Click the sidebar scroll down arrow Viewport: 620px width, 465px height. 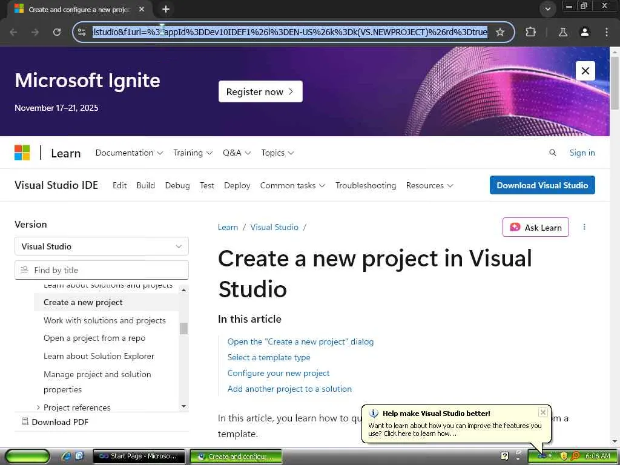pos(183,406)
